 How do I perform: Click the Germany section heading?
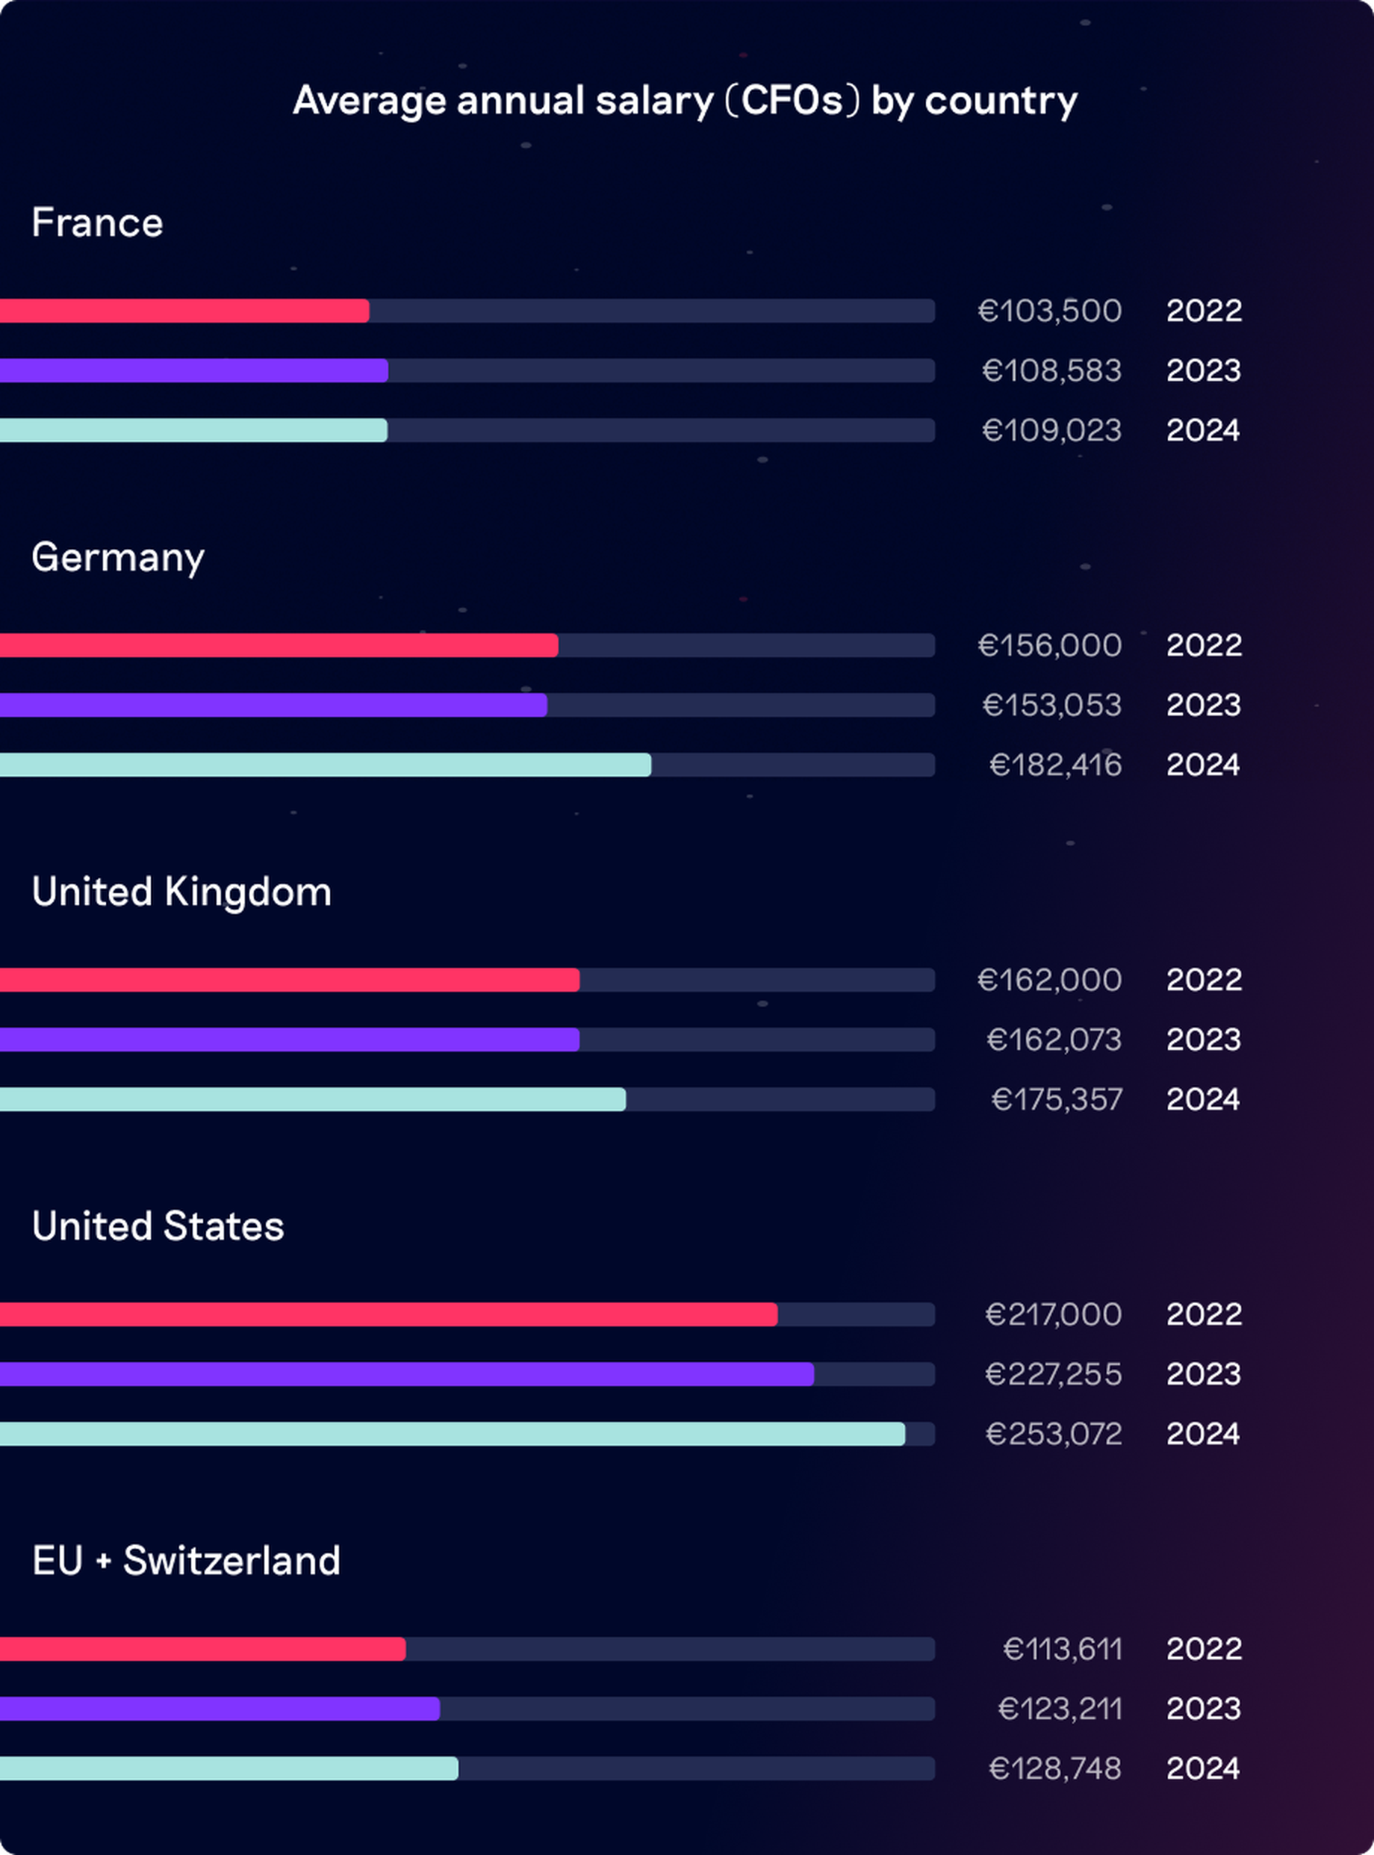point(118,557)
